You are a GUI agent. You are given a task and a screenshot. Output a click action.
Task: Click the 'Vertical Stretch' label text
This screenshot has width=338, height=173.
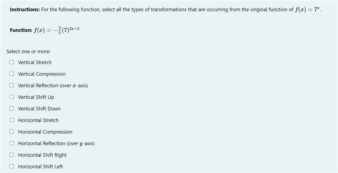(x=35, y=62)
